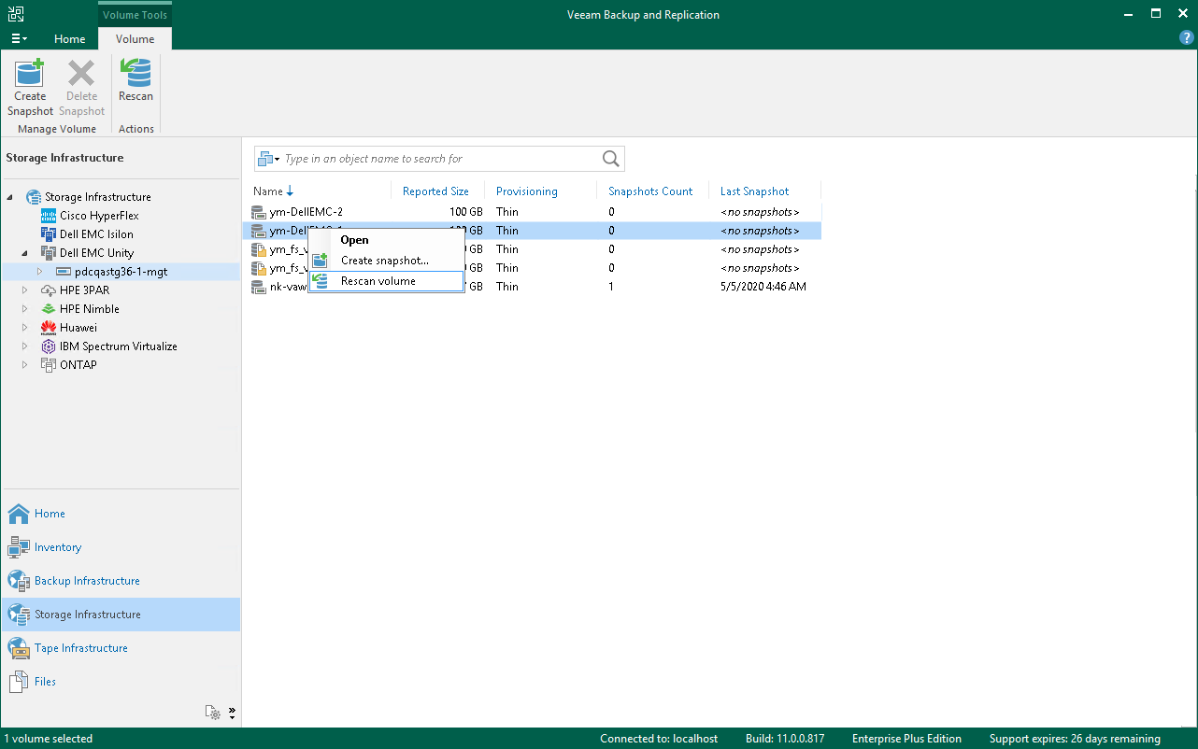Click the 5/5/2020 4:46 AM snapshot date
Screen dimensions: 1198x749
pos(763,287)
